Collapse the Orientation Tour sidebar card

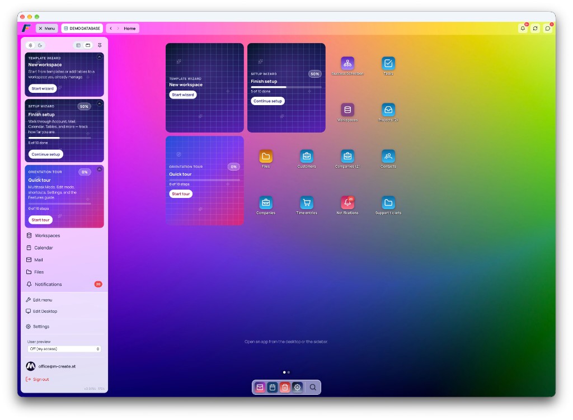coord(100,169)
